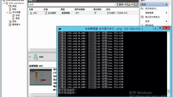Click the icon beside 設定角色(R)...

click(x=142, y=8)
